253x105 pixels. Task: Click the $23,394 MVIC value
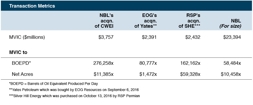(x=232, y=37)
